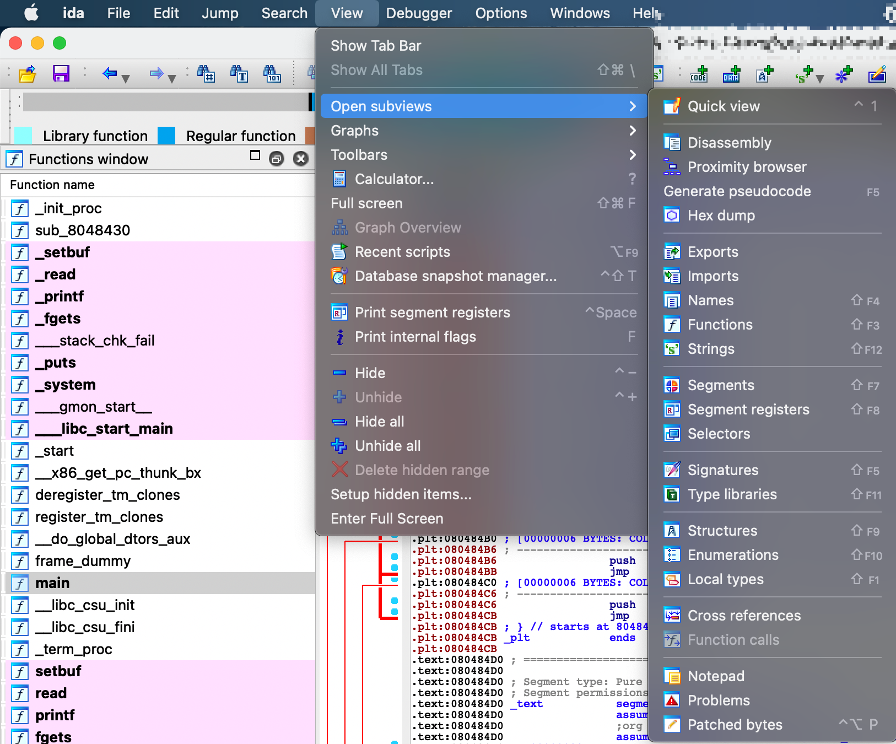
Task: Open Quick view subview
Action: coord(773,106)
